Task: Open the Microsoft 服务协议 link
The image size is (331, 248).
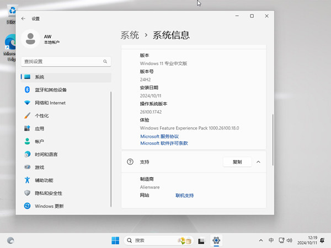Action: click(x=159, y=137)
